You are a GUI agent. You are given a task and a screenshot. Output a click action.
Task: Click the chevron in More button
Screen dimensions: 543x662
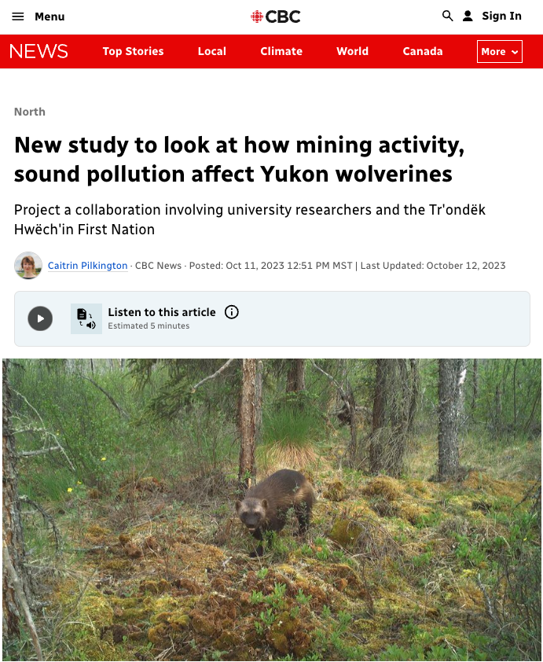pos(514,52)
